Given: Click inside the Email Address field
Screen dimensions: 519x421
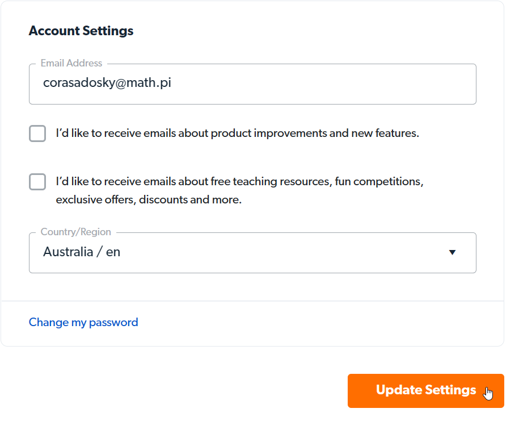Looking at the screenshot, I should [x=252, y=84].
